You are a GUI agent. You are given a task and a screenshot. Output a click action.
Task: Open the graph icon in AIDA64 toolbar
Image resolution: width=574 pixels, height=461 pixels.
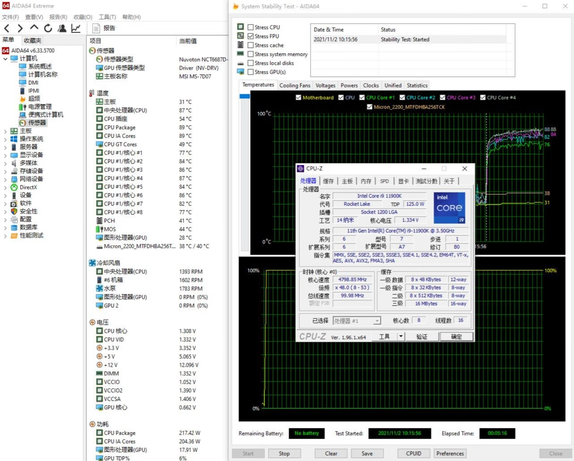76,28
